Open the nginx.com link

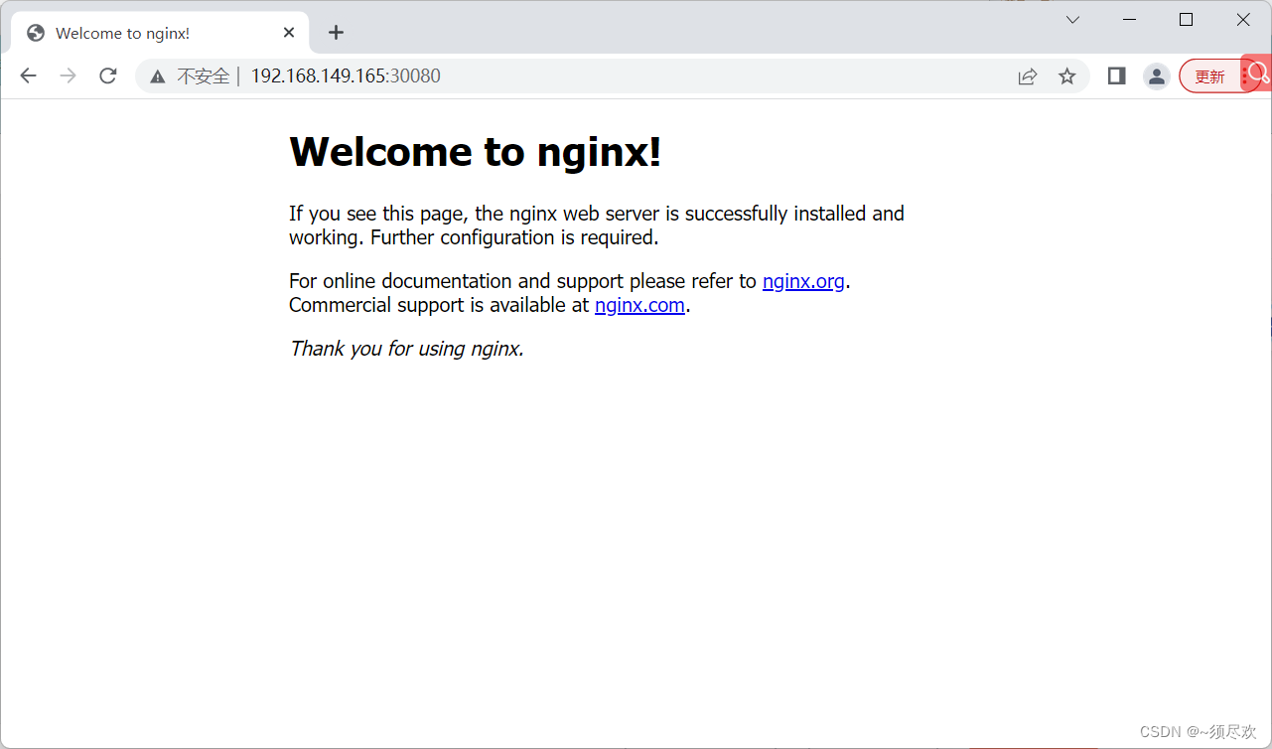coord(639,305)
